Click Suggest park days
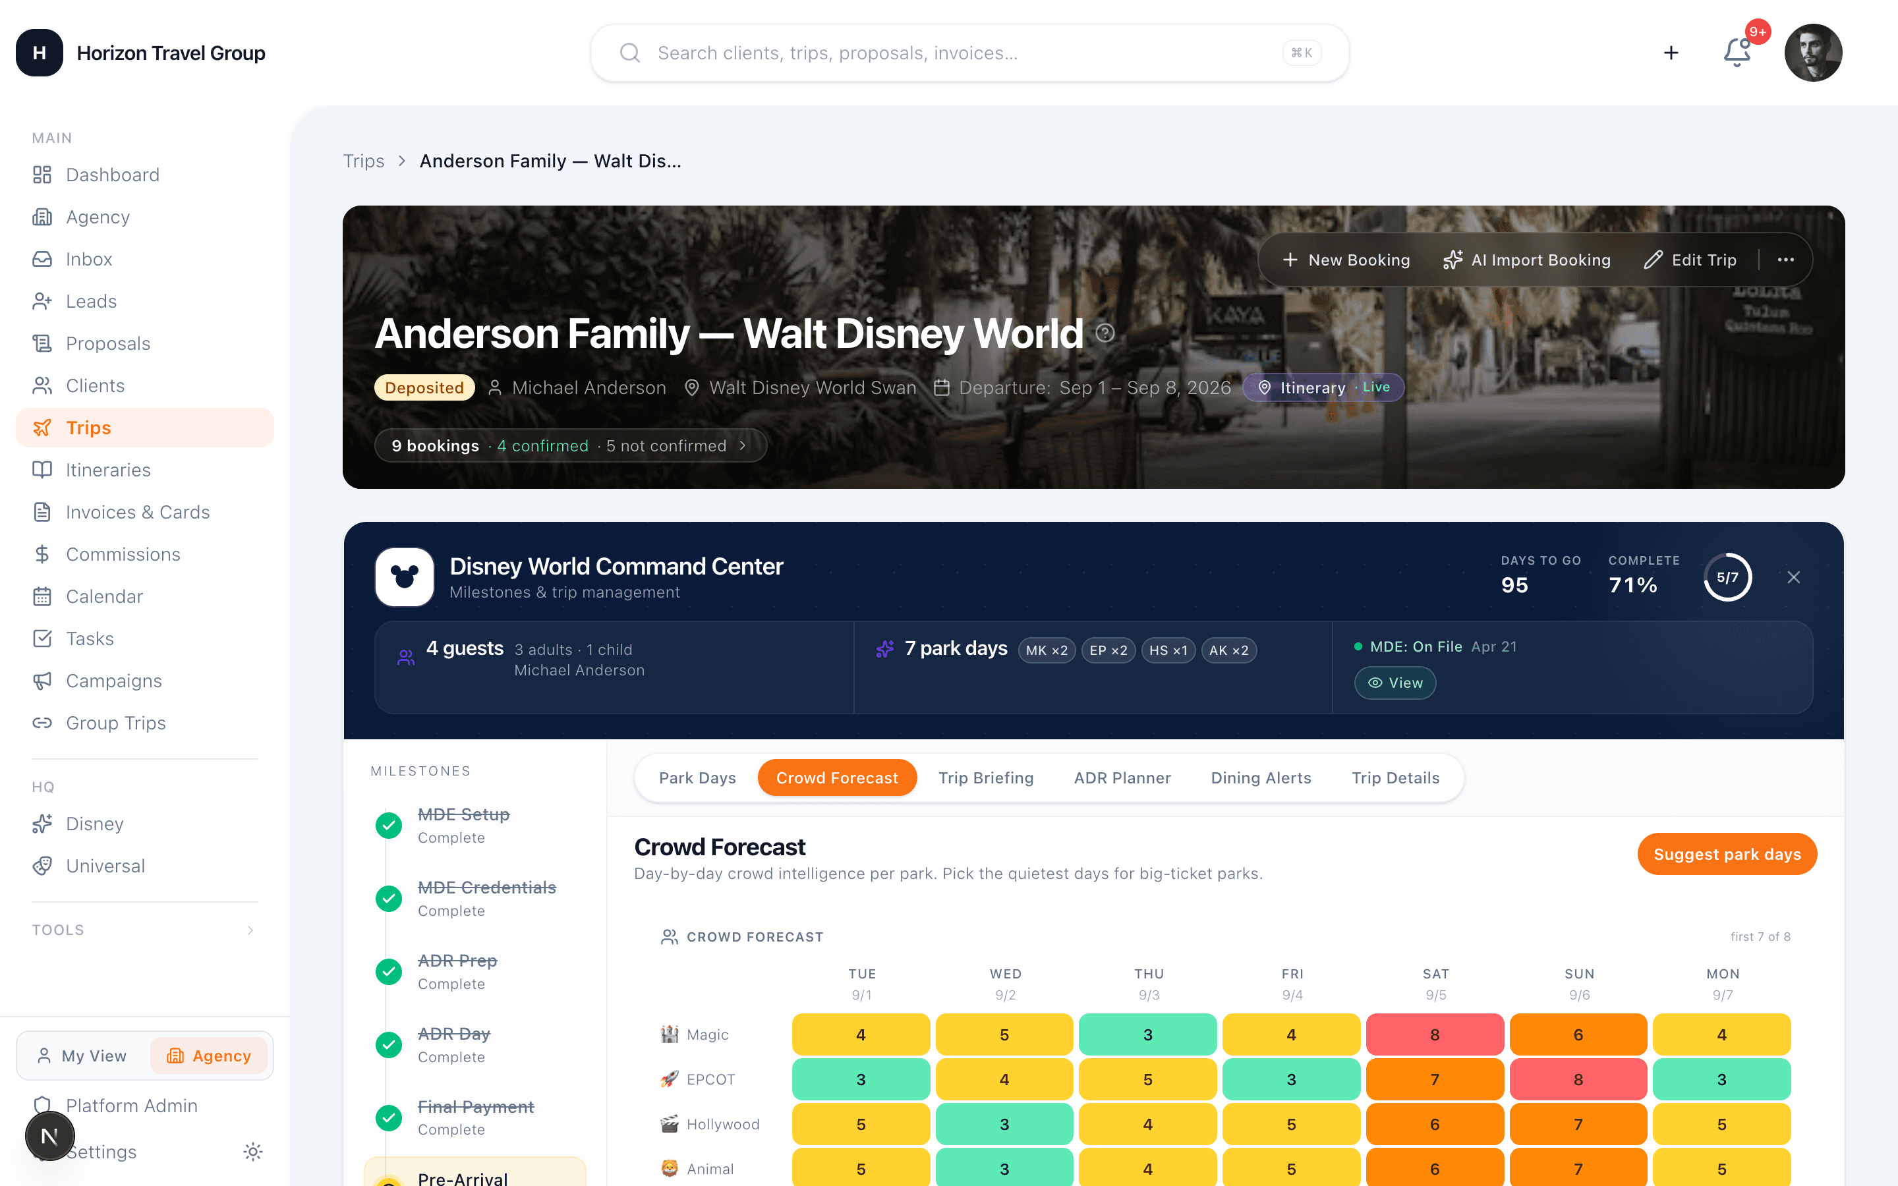The image size is (1898, 1186). click(1727, 853)
